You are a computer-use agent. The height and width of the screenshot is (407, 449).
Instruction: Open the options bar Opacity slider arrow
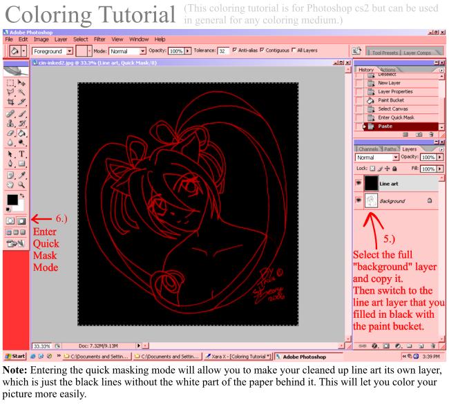tap(188, 51)
